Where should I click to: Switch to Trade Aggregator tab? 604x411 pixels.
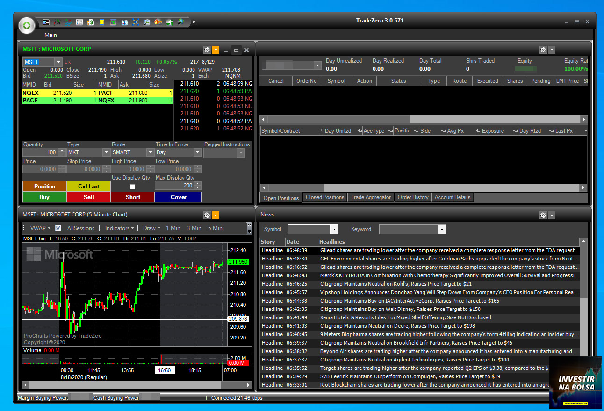pyautogui.click(x=371, y=197)
